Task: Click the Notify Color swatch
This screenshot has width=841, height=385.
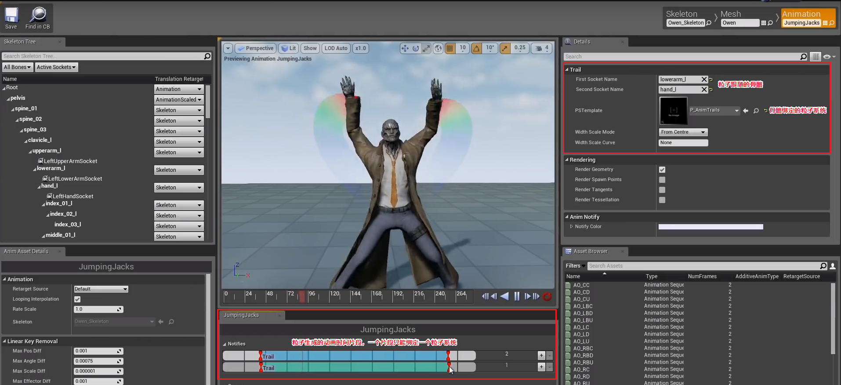Action: click(x=710, y=227)
